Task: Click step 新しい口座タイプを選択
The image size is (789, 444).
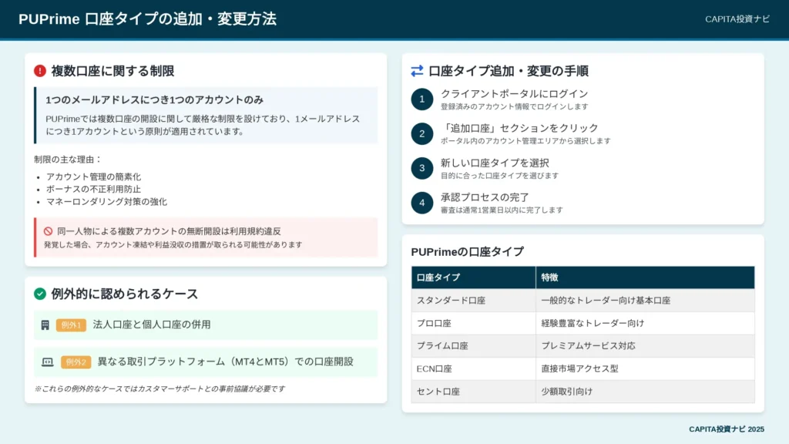Action: [495, 163]
